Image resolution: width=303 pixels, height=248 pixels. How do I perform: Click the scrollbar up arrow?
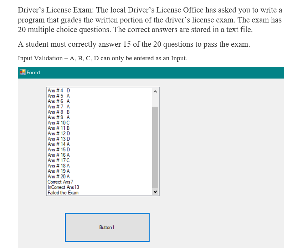point(155,91)
